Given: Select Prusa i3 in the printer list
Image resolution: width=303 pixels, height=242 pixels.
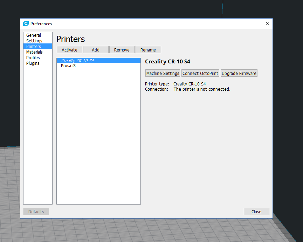Looking at the screenshot, I should tap(98, 66).
